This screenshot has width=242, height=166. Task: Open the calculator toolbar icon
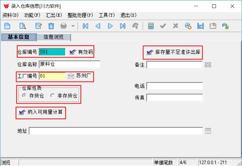[151, 26]
